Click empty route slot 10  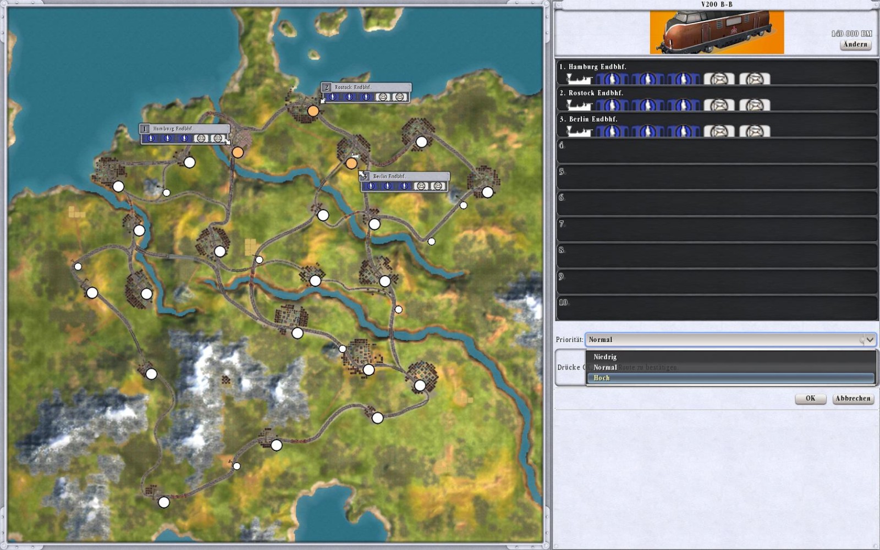tap(717, 308)
